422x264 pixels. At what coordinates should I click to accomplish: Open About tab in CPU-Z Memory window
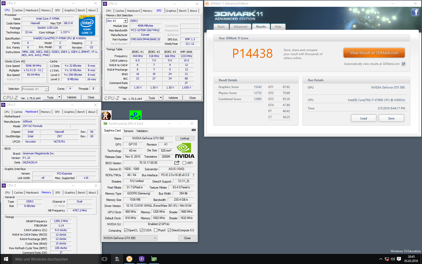click(x=92, y=193)
